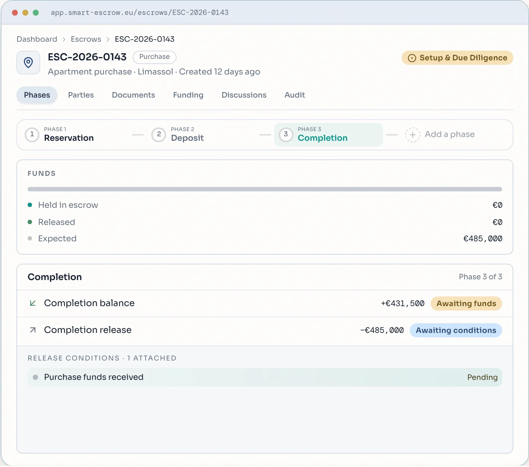Click the incoming arrow icon beside Completion balance
Screen dimensions: 529x467
(33, 303)
